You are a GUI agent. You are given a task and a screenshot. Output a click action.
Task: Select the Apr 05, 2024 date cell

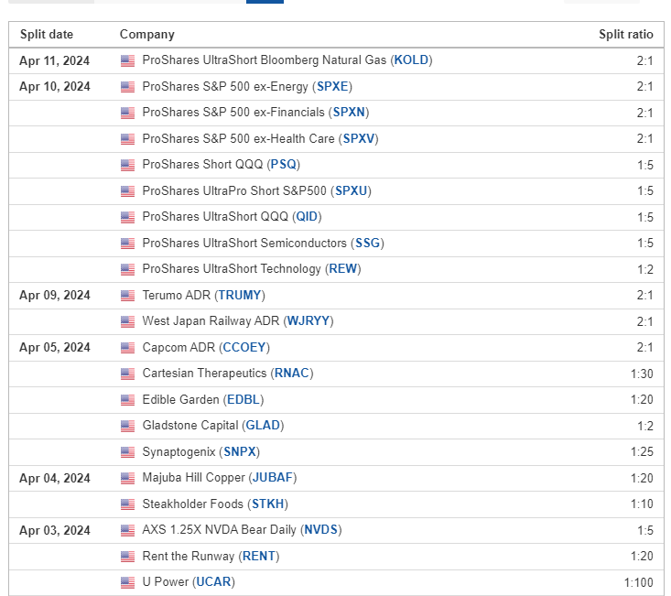54,347
